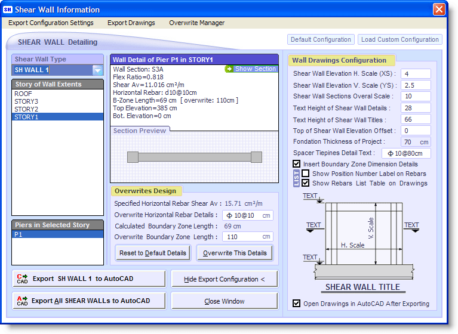This screenshot has width=458, height=334.
Task: Expand the Shear Wall Type dropdown
Action: click(x=97, y=70)
